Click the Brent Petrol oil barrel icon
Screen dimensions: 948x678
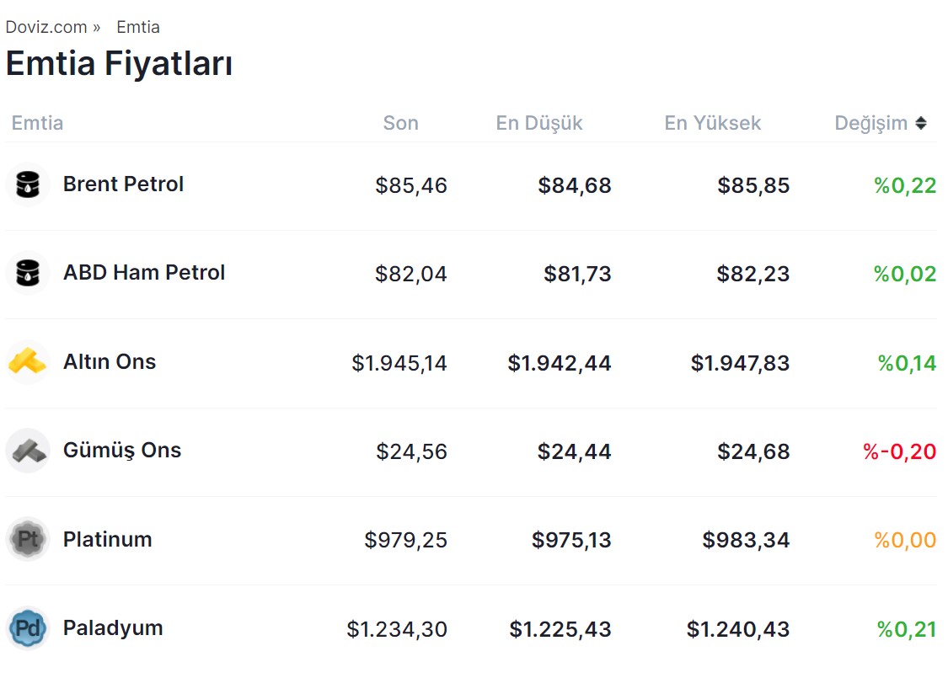[x=28, y=184]
